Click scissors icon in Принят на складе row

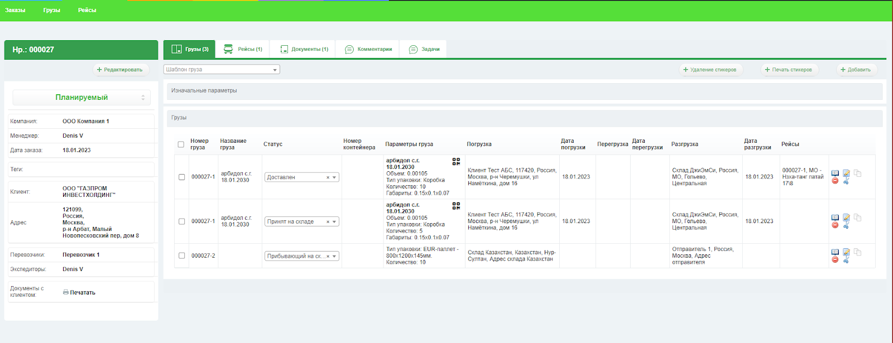(x=846, y=225)
